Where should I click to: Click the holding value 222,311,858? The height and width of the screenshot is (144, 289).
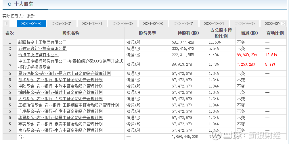coord(183,55)
